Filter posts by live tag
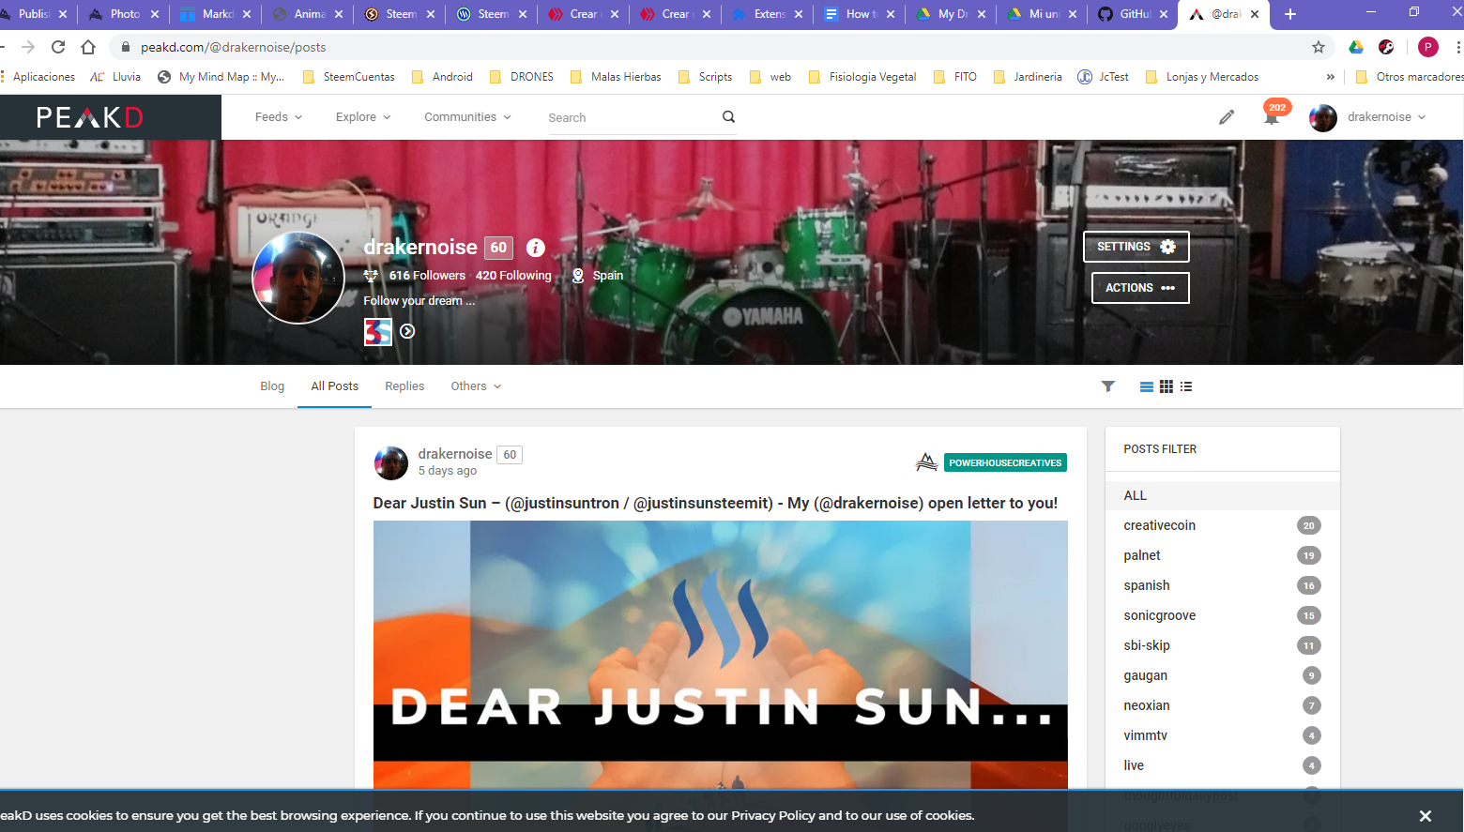This screenshot has height=832, width=1464. click(1223, 765)
